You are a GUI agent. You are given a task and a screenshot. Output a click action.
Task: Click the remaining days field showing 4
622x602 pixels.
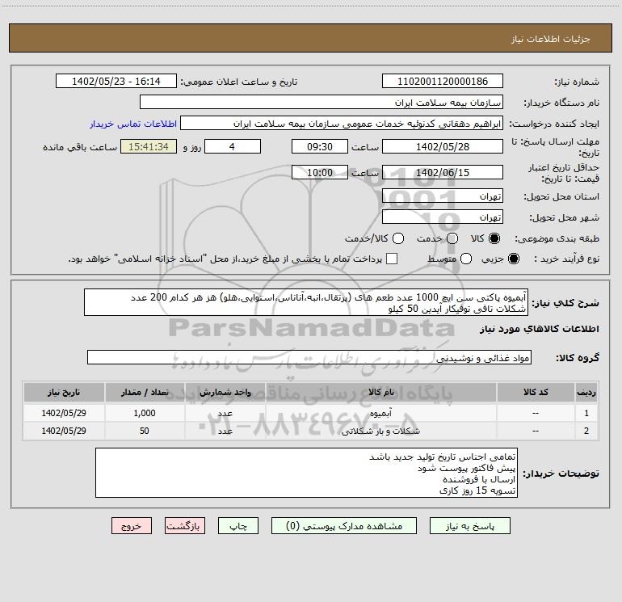(x=233, y=146)
